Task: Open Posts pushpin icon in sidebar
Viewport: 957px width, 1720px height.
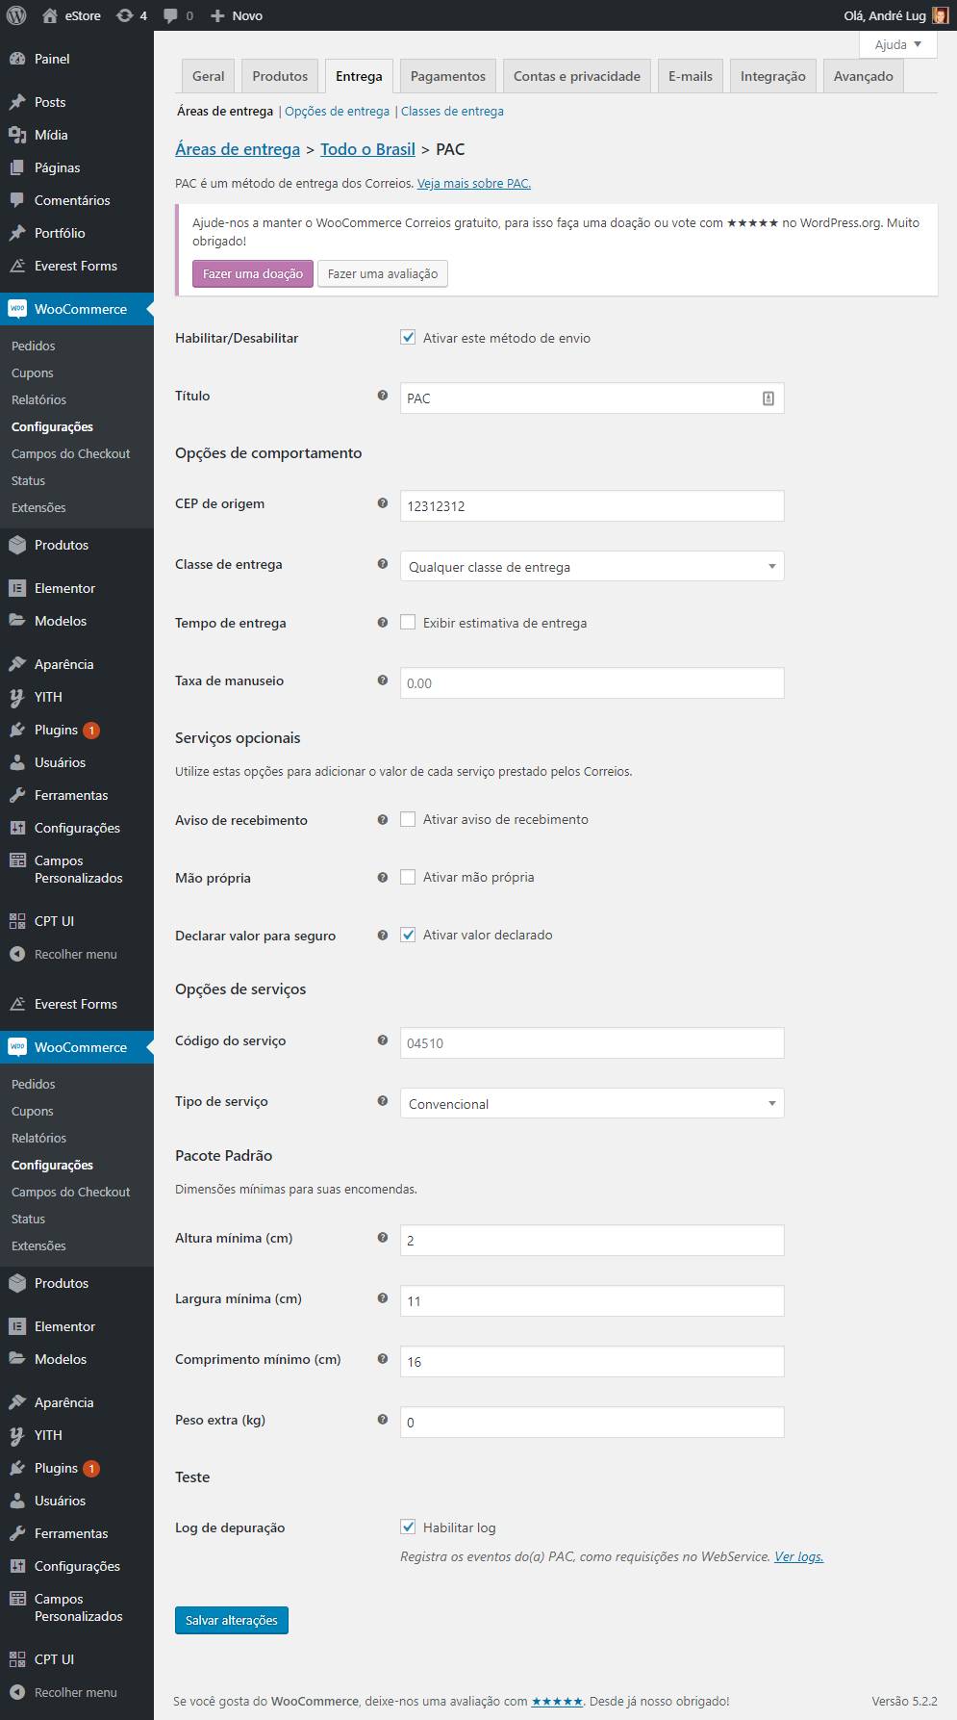Action: (17, 102)
